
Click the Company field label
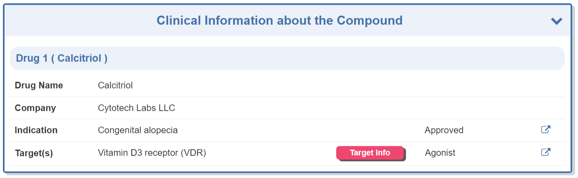[35, 108]
